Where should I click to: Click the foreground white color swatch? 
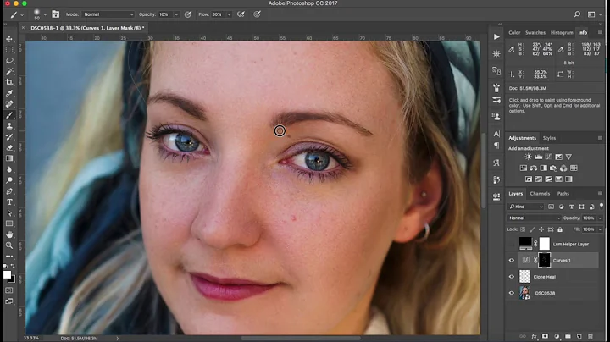pos(7,275)
